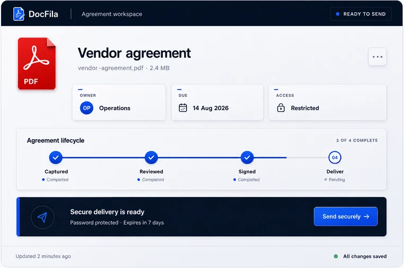Click the Vendor agreement title
This screenshot has width=404, height=268.
click(134, 53)
